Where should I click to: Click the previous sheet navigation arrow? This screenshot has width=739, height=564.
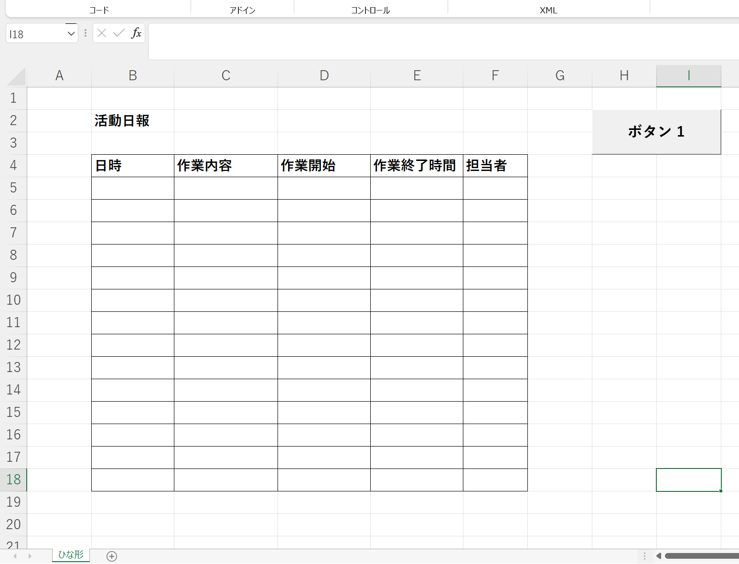coord(15,556)
